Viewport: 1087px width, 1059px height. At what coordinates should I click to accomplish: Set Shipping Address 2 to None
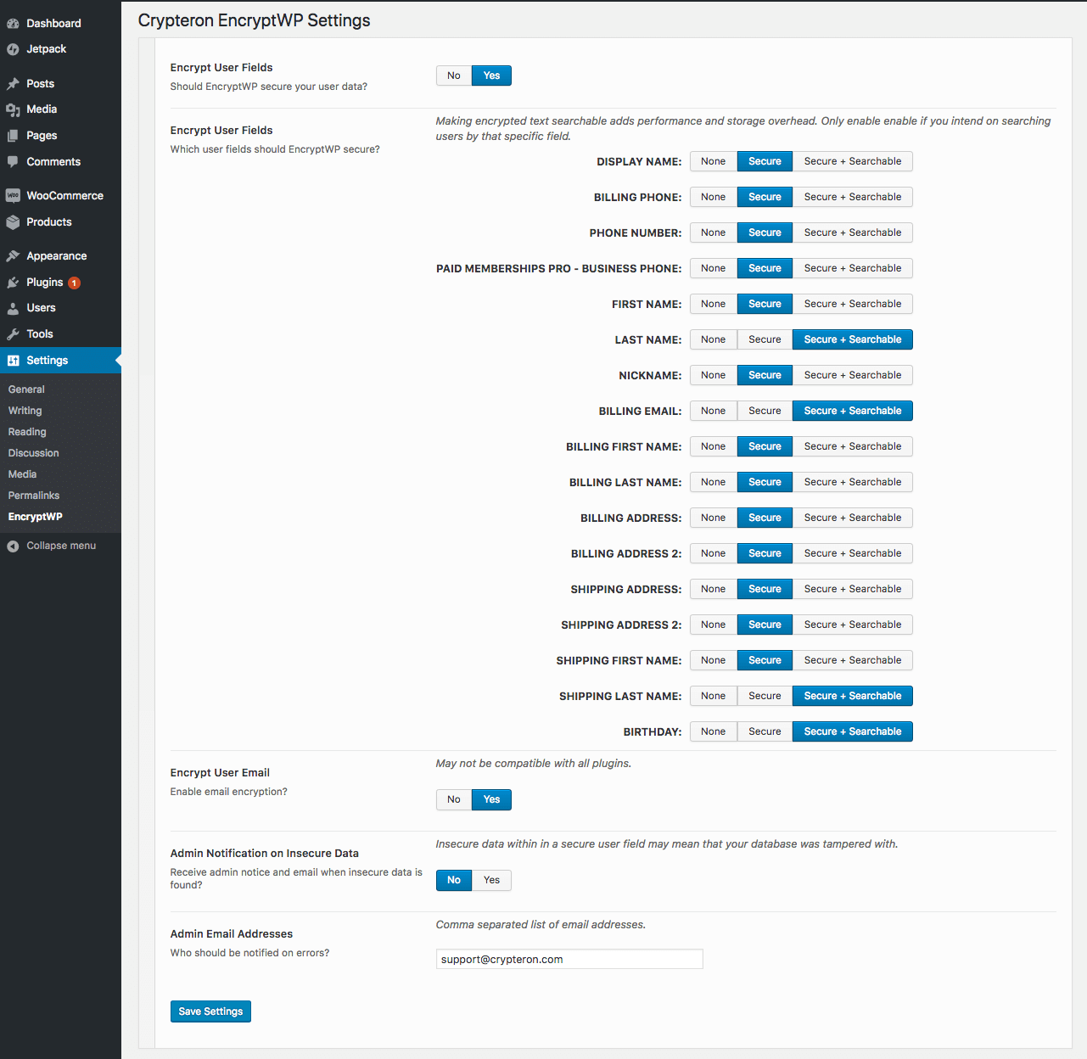point(713,625)
